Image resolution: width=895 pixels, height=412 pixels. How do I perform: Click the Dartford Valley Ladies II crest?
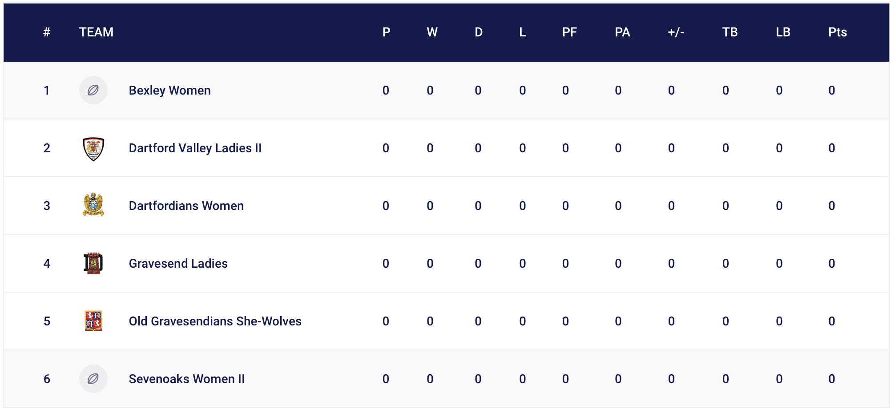click(93, 149)
